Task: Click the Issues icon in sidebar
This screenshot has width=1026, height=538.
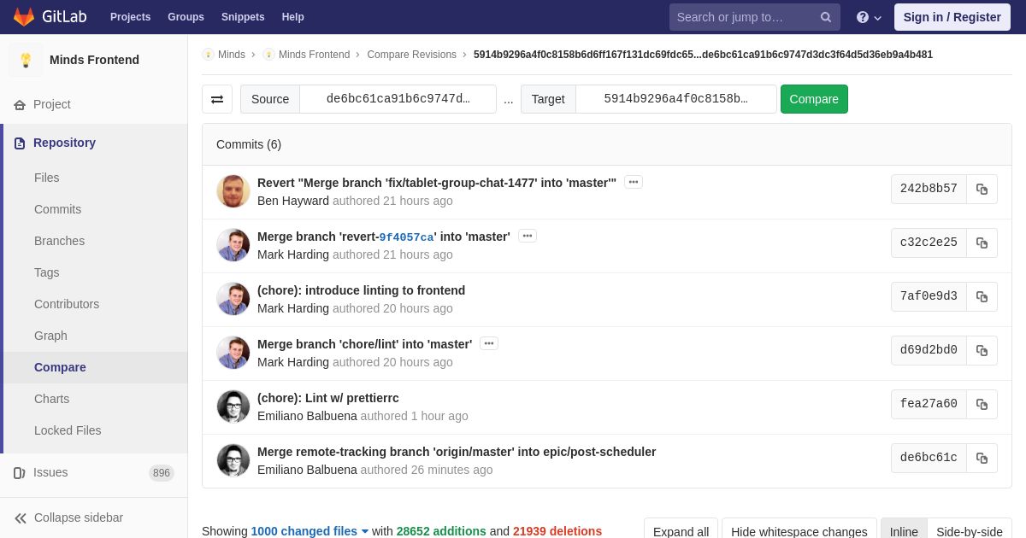Action: coord(20,473)
